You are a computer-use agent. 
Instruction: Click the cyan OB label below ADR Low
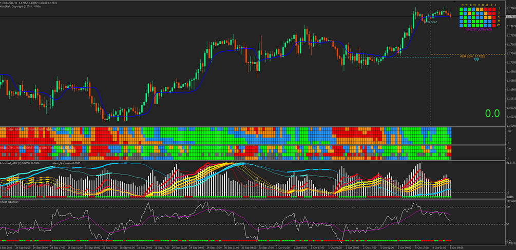point(476,59)
